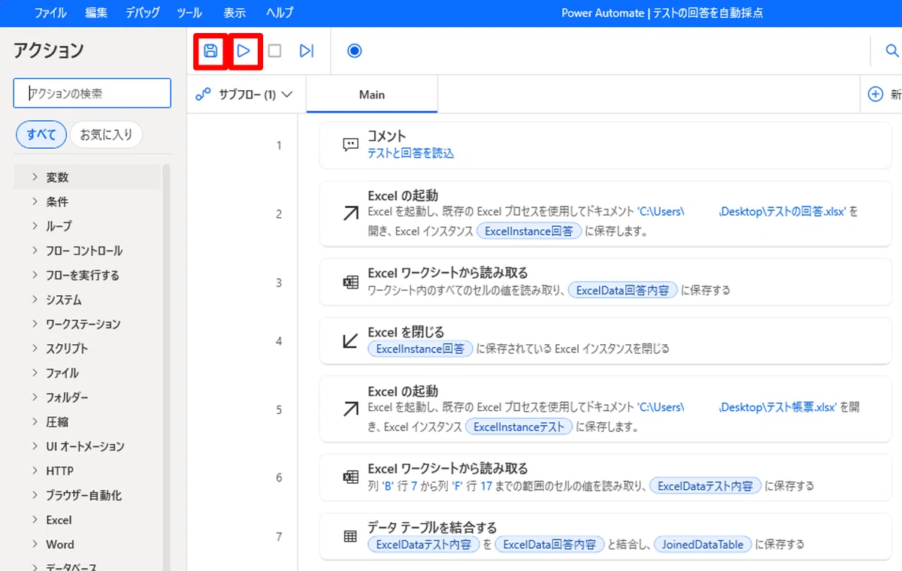
Task: Click the comment icon in step 1
Action: click(350, 145)
